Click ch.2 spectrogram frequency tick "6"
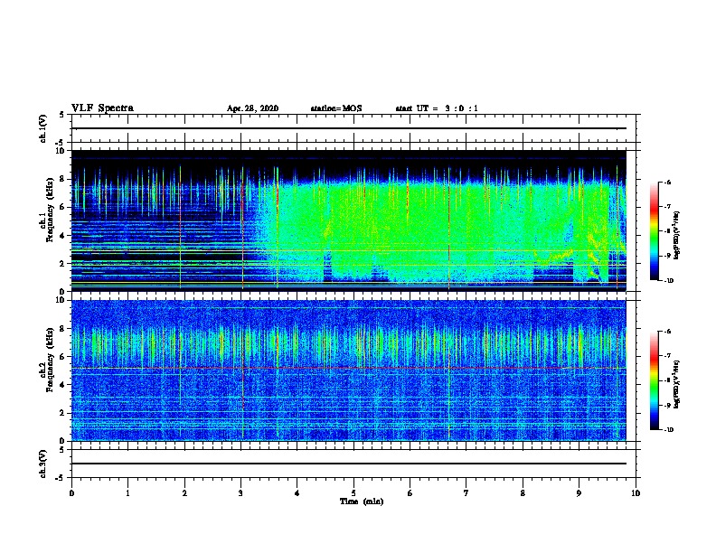Viewport: 716px width, 553px height. [62, 357]
